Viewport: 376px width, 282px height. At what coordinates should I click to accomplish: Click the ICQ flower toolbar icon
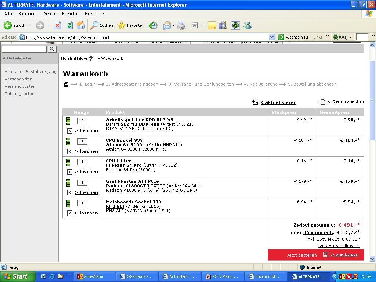(235, 25)
